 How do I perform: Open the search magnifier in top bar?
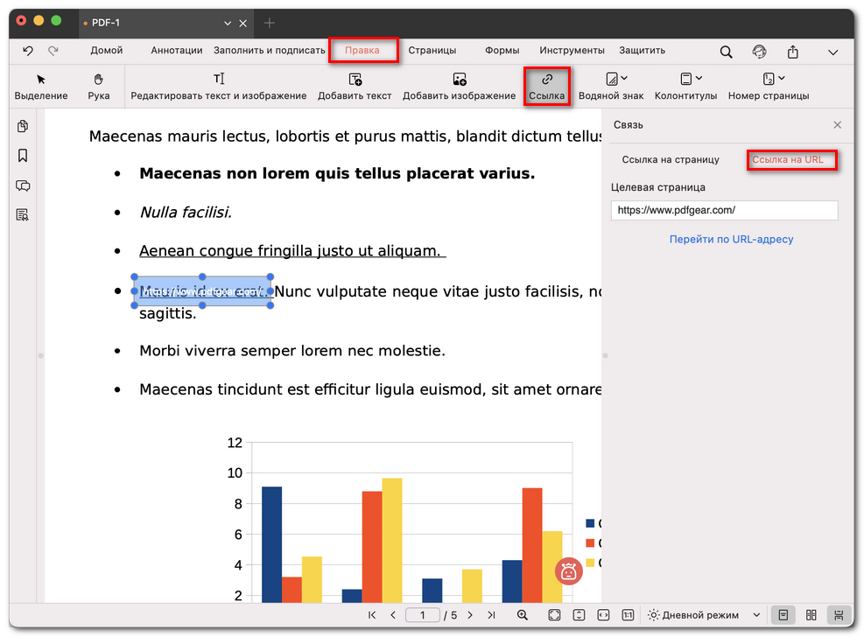(726, 52)
